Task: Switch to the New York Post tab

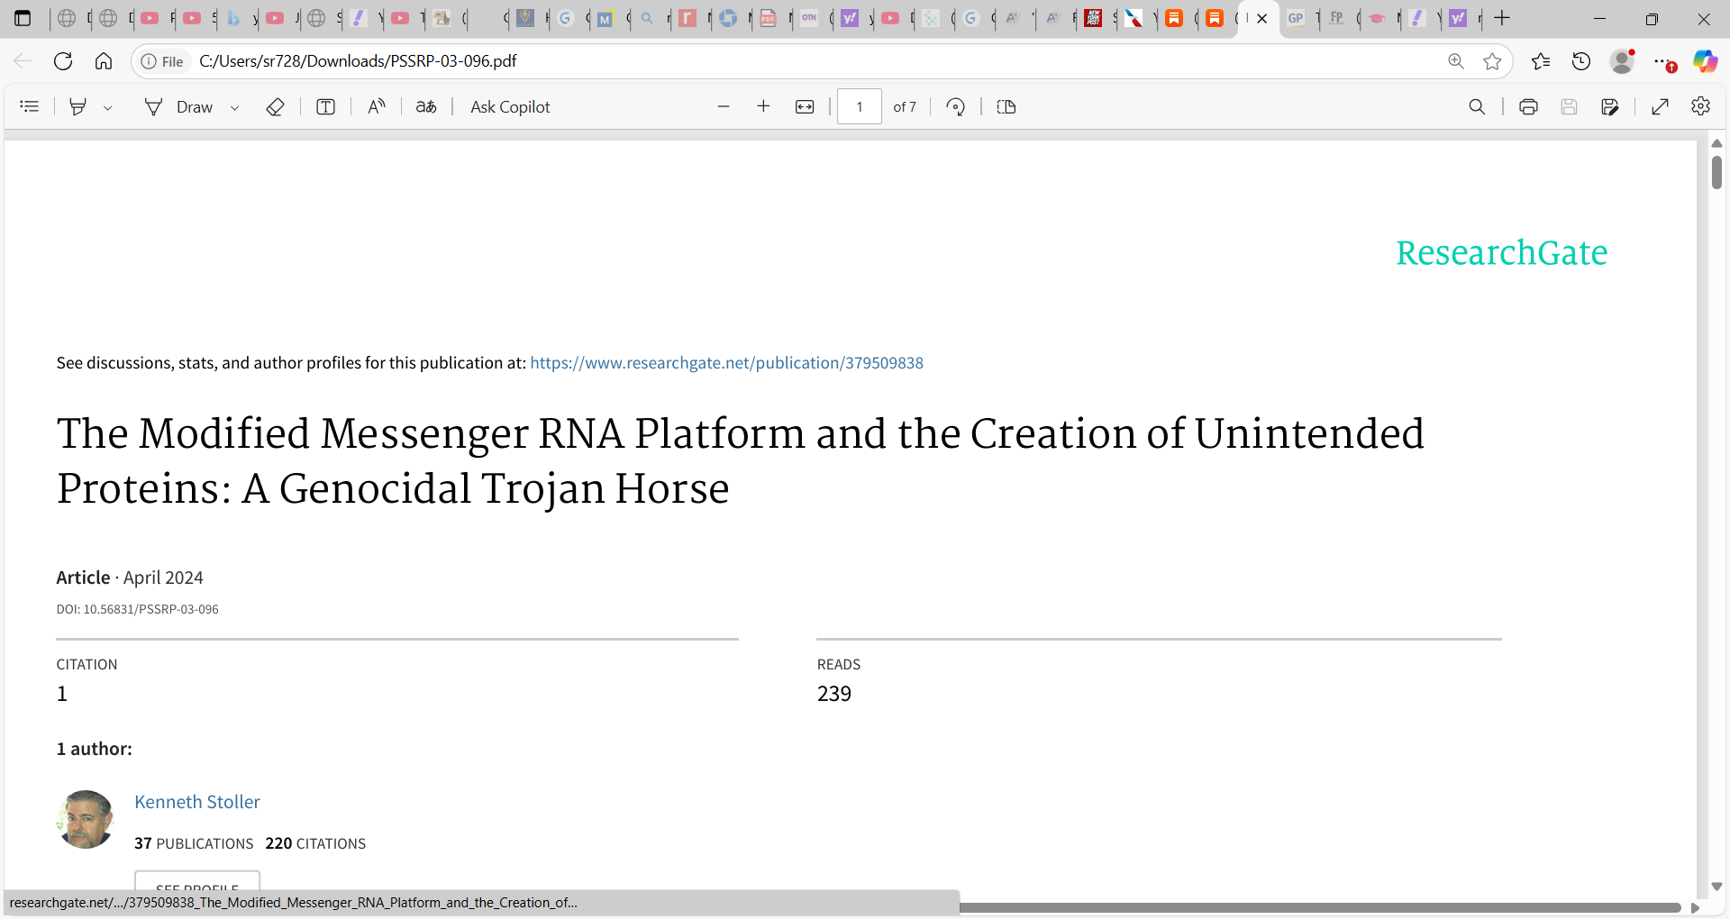Action: 1093,18
